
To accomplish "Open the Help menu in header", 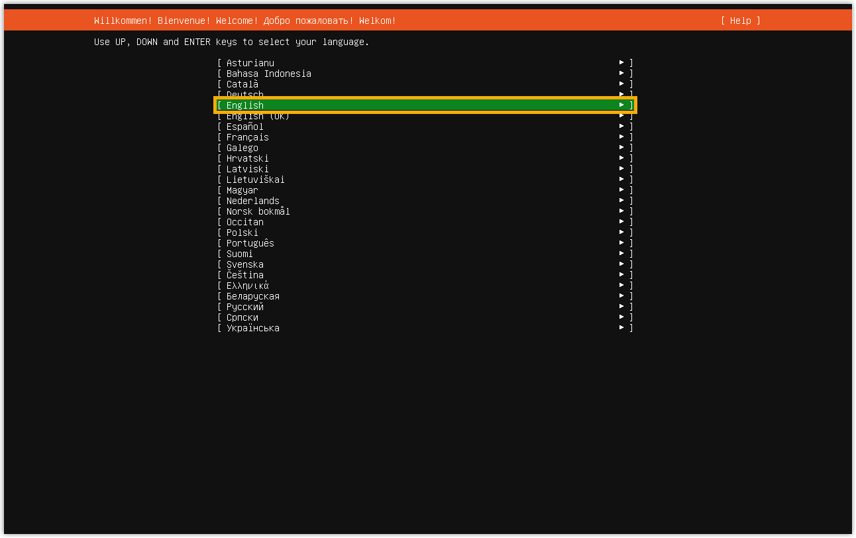I will [x=740, y=21].
